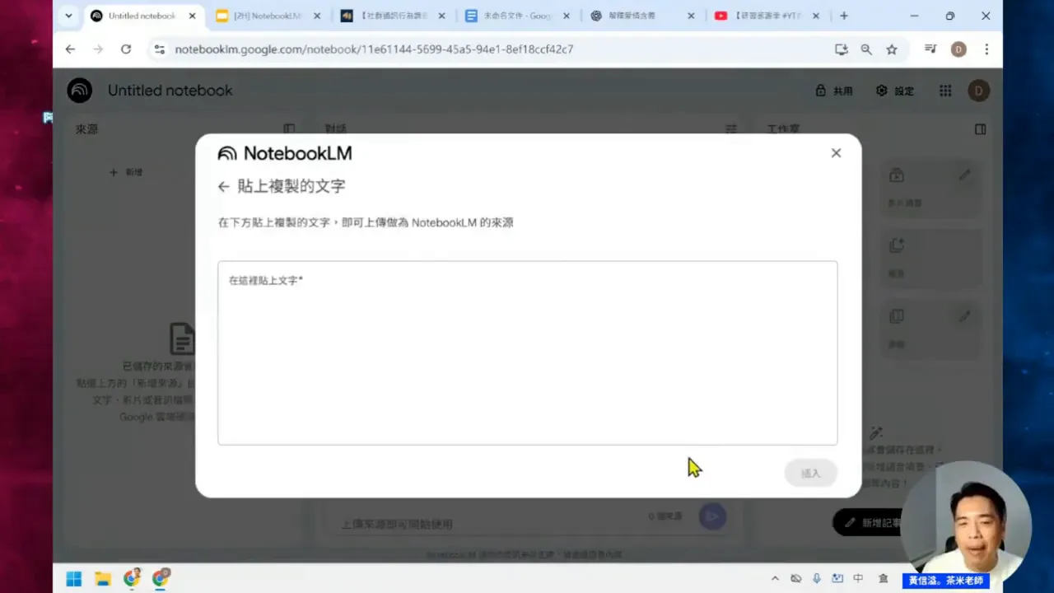
Task: Open the page zoom icon
Action: coord(866,49)
